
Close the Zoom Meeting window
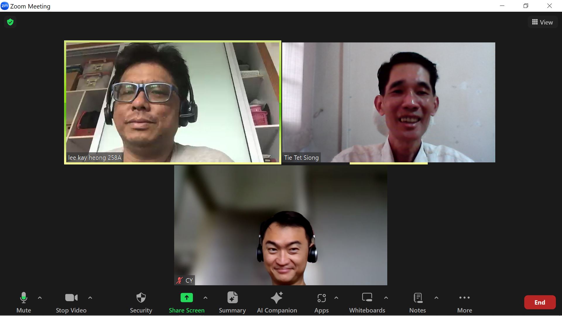click(x=549, y=6)
